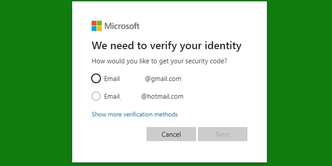Select the @hotmail.com email radio button
This screenshot has width=332, height=166.
pyautogui.click(x=96, y=96)
